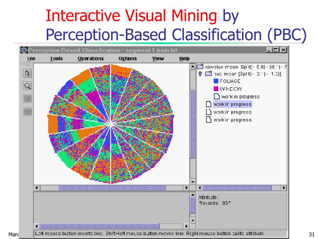Viewport: 318px width, 239px height.
Task: Click the magenta WINDOW color square
Action: pos(216,89)
